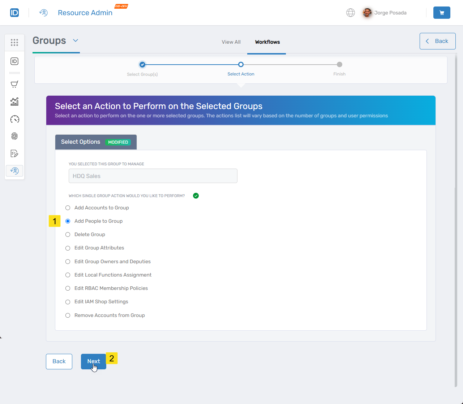The width and height of the screenshot is (463, 404).
Task: Click the Next button
Action: tap(93, 361)
